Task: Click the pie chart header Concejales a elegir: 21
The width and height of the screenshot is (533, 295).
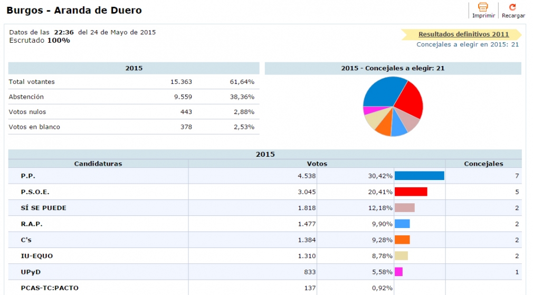Action: 393,68
